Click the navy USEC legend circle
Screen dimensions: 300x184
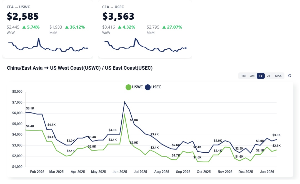coord(147,87)
